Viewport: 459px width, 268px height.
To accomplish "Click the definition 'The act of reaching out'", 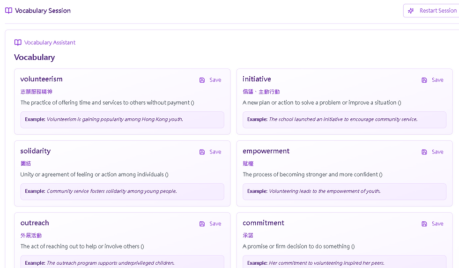I will click(x=82, y=246).
